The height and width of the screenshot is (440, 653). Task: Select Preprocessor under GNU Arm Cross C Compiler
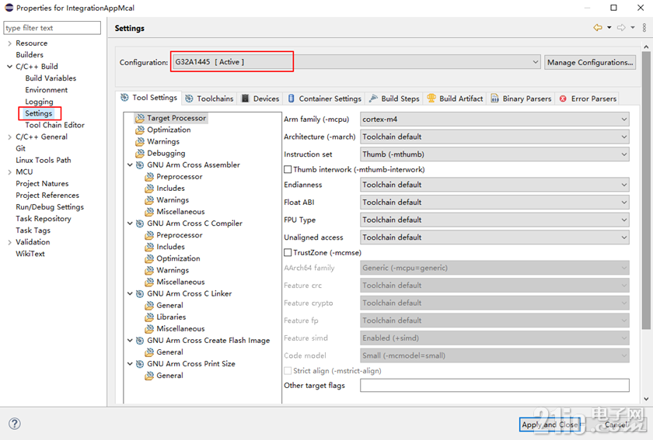179,235
